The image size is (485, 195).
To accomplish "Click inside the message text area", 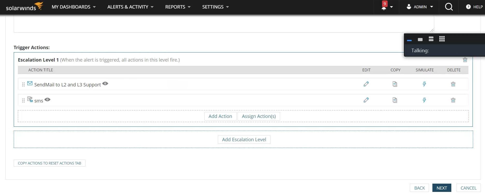I will pyautogui.click(x=224, y=24).
